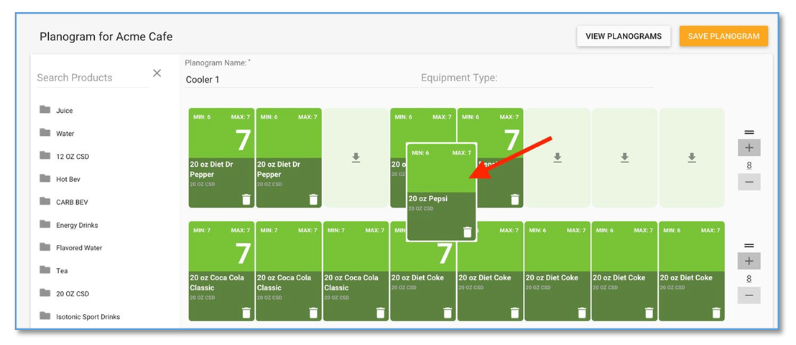Clear the Search Products field with the X
This screenshot has width=796, height=345.
click(x=157, y=73)
